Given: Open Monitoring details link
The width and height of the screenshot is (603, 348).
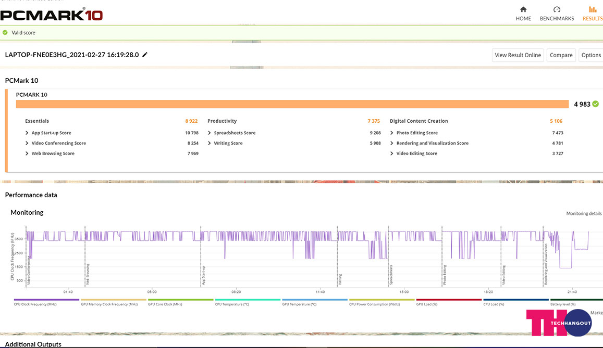Looking at the screenshot, I should pyautogui.click(x=584, y=213).
